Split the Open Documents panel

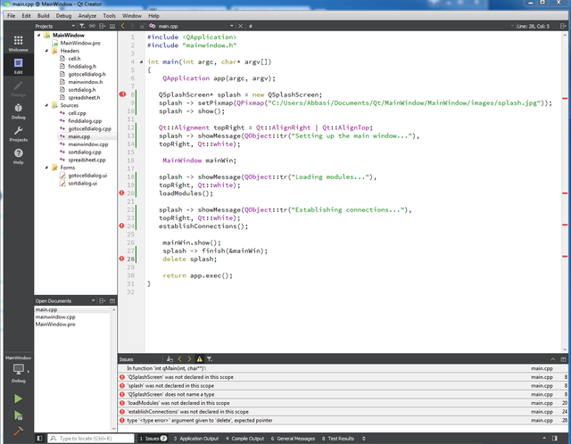[103, 300]
